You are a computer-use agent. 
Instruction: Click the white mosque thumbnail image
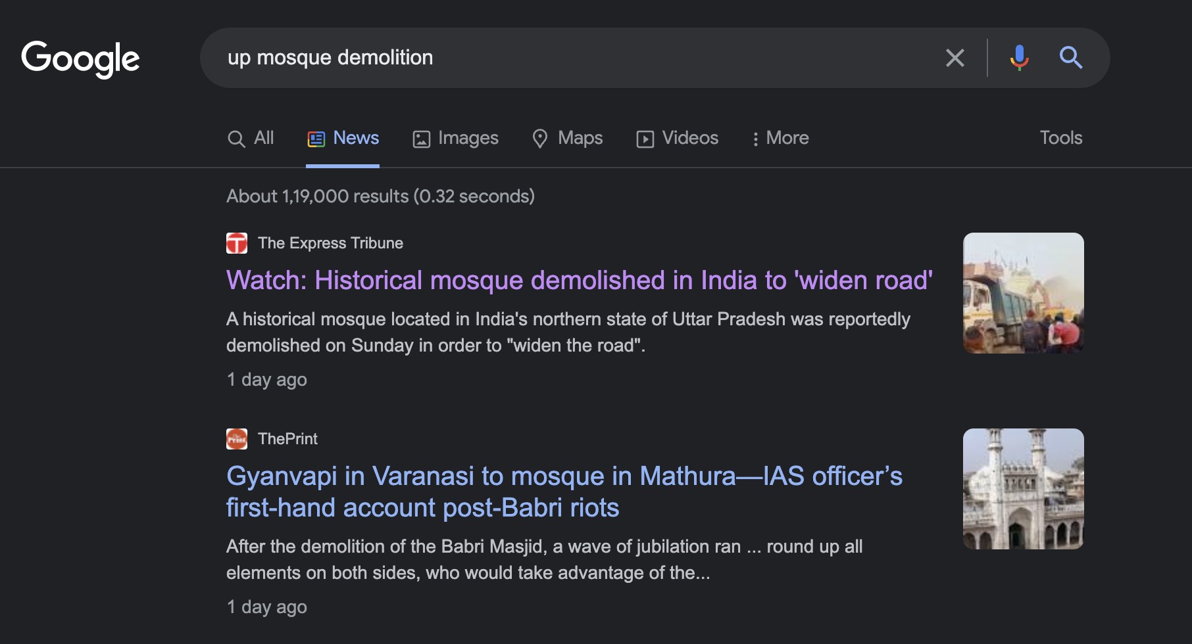pyautogui.click(x=1024, y=489)
